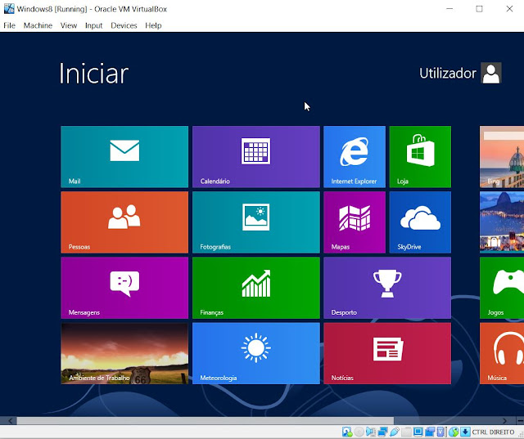The height and width of the screenshot is (439, 524).
Task: Open the Bing tile
Action: click(x=502, y=156)
